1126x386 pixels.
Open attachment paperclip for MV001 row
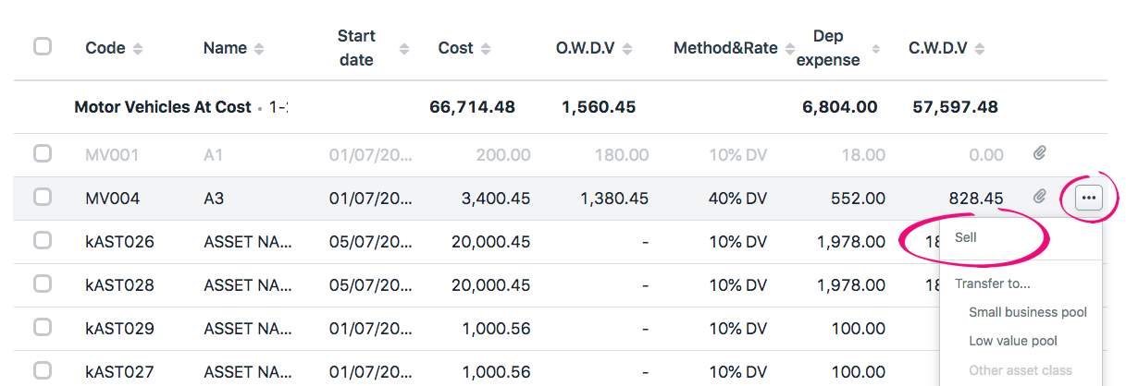point(1040,153)
